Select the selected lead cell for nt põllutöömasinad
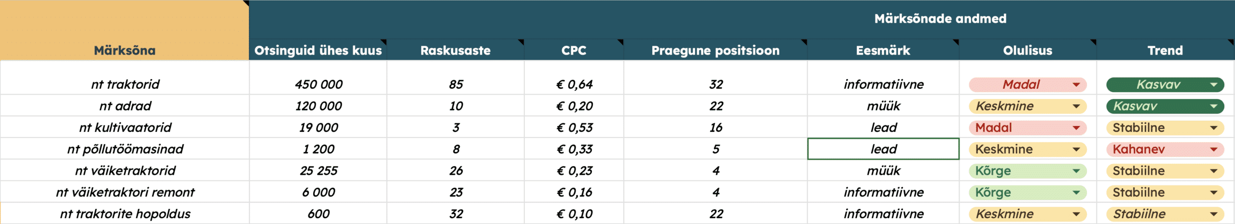The height and width of the screenshot is (224, 1235). coord(883,149)
